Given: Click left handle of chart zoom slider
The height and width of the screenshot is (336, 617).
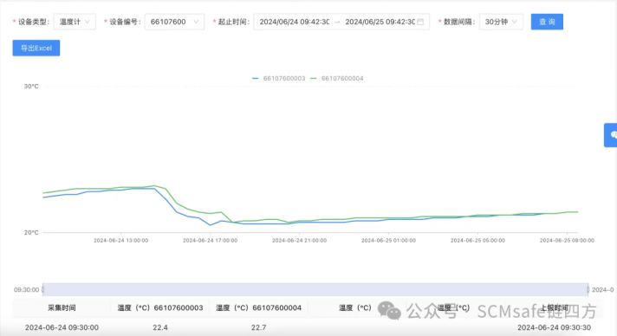Looking at the screenshot, I should tap(42, 289).
